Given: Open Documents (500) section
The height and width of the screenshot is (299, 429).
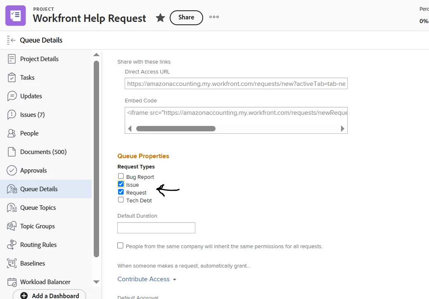Looking at the screenshot, I should (43, 152).
